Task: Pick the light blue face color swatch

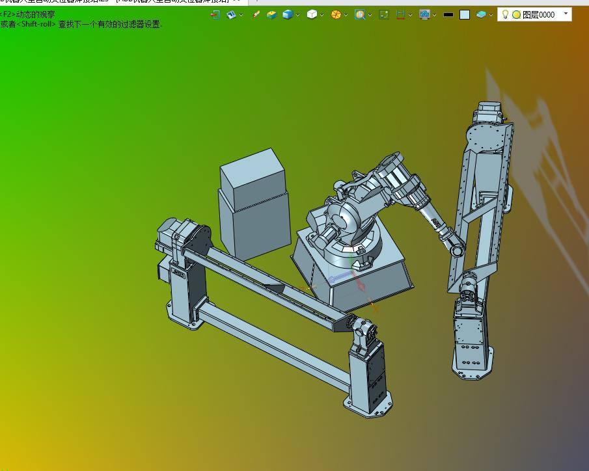Action: click(465, 15)
